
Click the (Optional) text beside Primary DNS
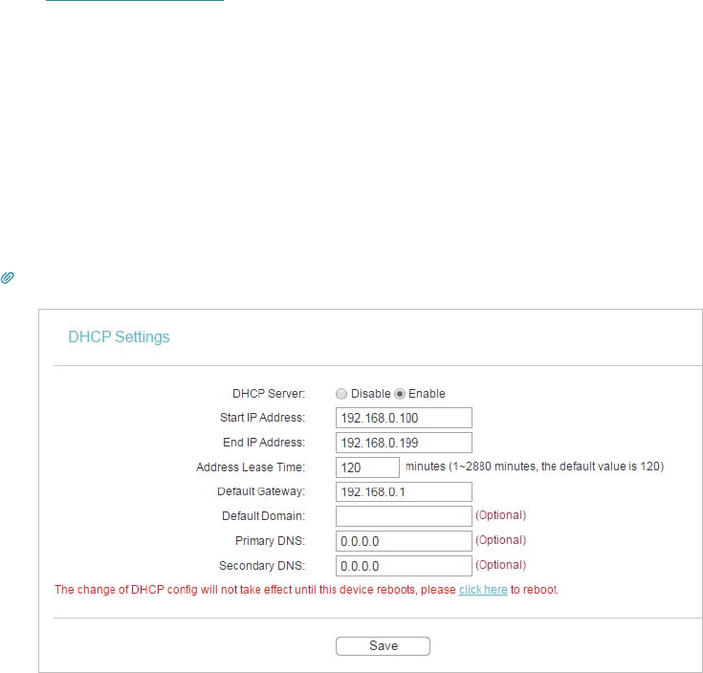click(x=501, y=540)
